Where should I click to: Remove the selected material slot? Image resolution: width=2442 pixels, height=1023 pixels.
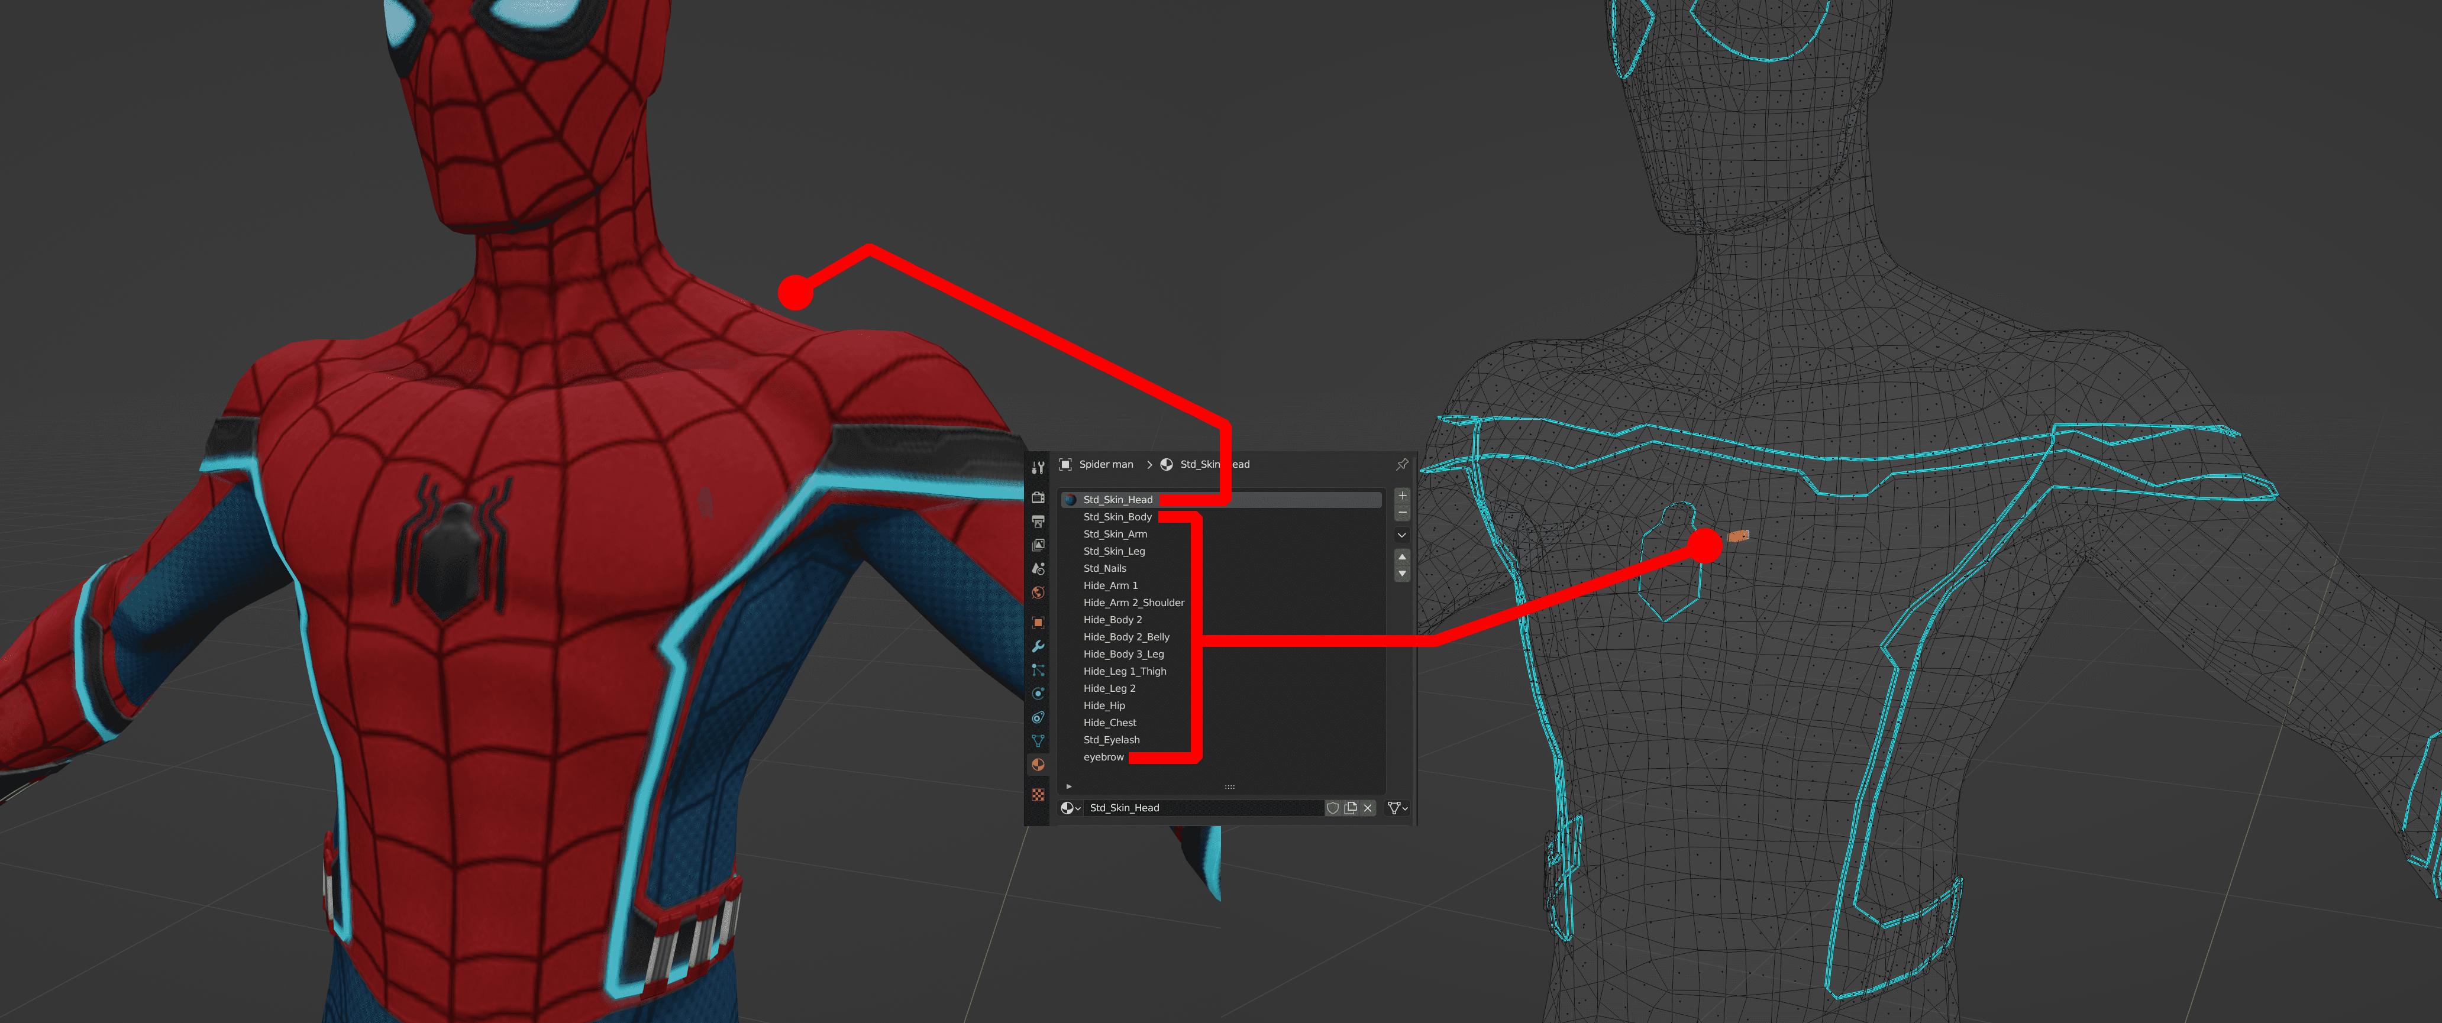(x=1402, y=513)
